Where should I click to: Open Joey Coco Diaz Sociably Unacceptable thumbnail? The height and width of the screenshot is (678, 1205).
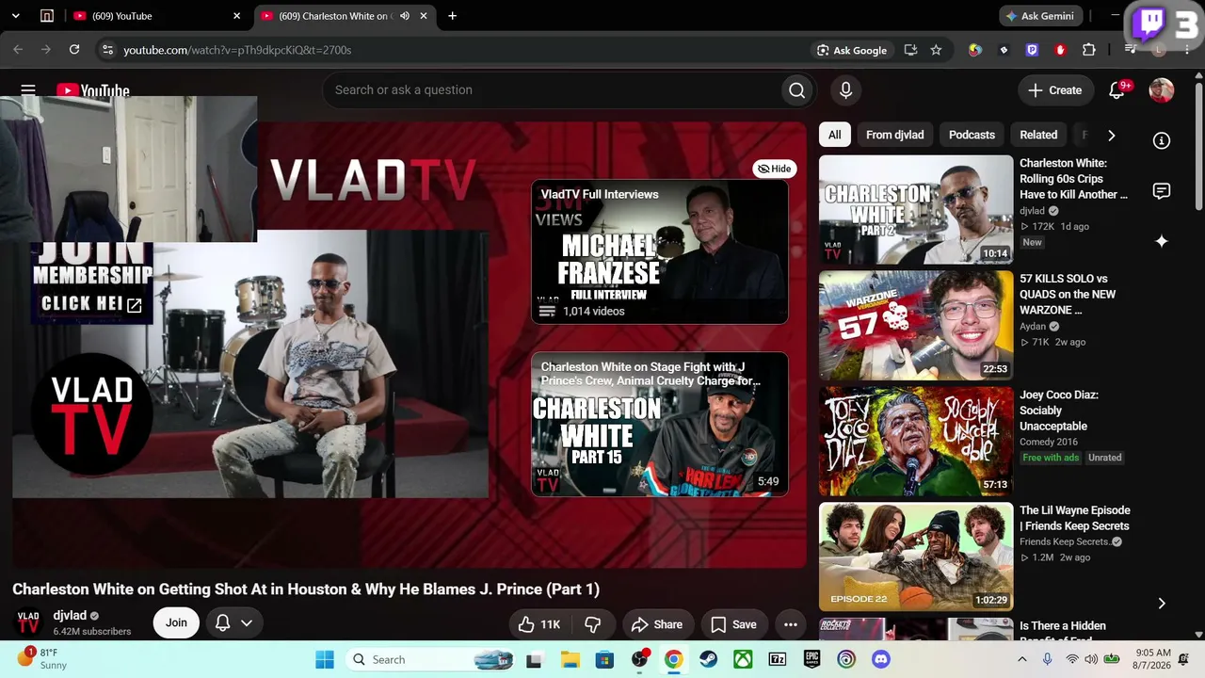pos(916,441)
